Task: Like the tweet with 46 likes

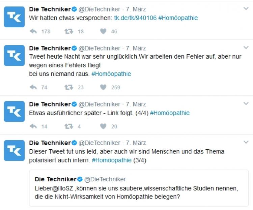Action: [103, 31]
